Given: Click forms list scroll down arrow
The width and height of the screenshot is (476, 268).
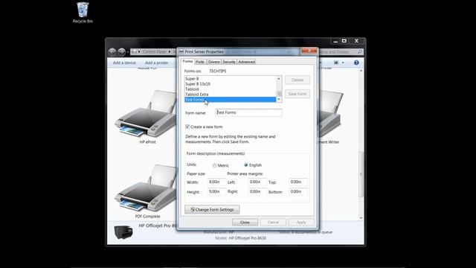Looking at the screenshot, I should coord(279,99).
